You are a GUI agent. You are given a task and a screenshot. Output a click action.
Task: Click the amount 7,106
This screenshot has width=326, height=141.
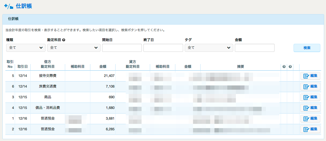[110, 87]
